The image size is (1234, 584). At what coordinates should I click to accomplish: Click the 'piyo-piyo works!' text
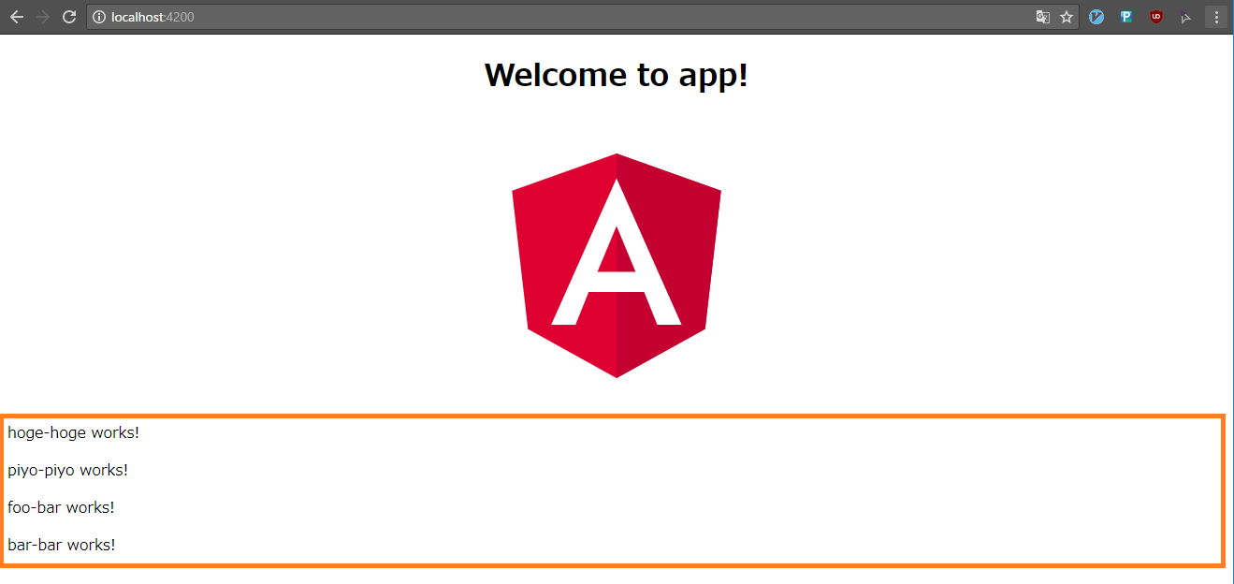(67, 470)
